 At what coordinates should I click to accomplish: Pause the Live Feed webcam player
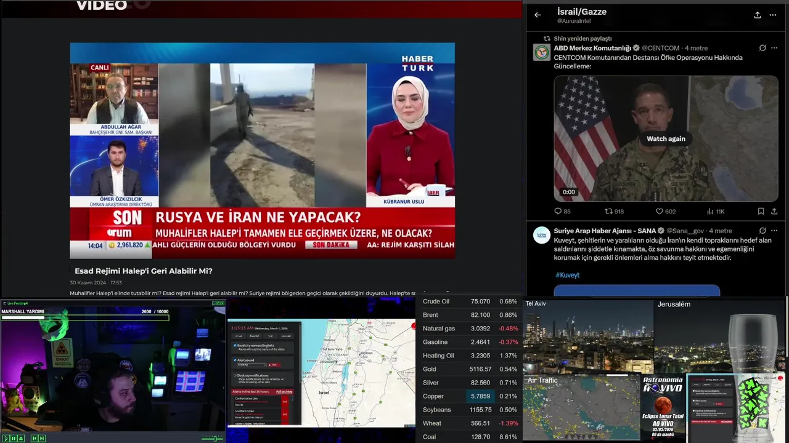[14, 438]
